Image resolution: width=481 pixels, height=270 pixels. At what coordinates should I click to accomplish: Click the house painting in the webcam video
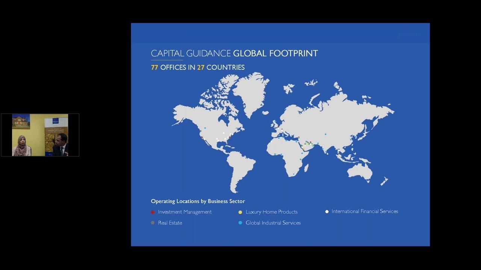click(x=21, y=121)
